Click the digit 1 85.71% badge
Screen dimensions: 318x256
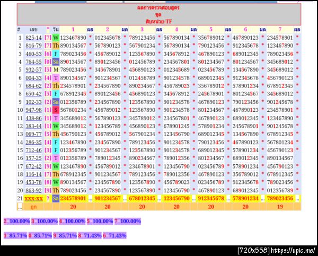pos(15,235)
